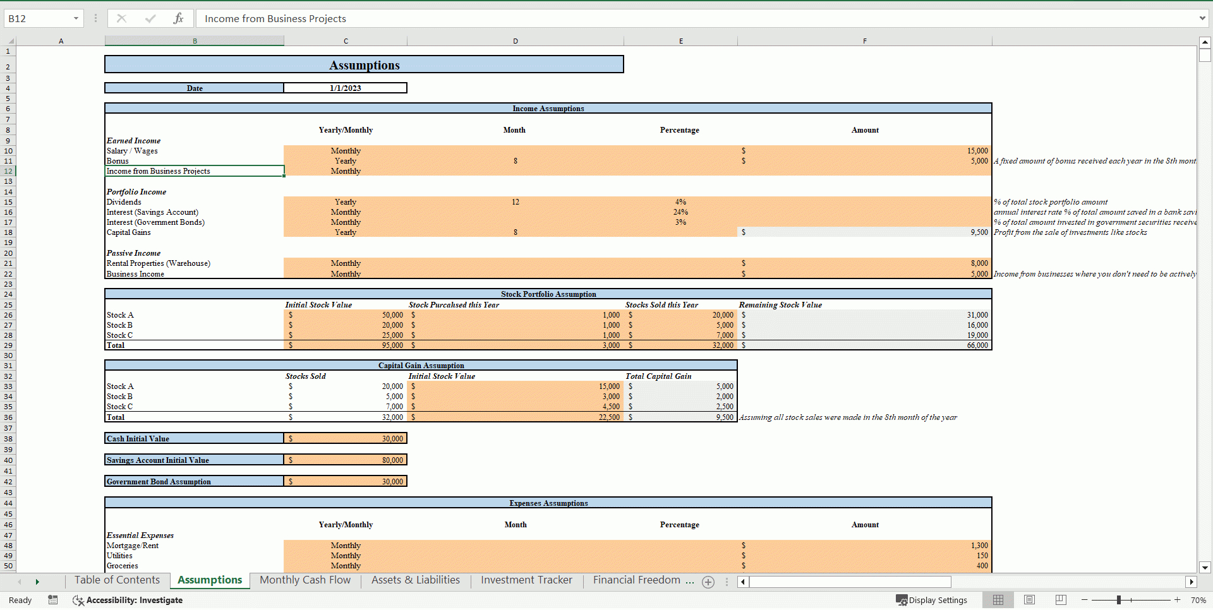Screen dimensions: 1213x610
Task: Click the formula bar drag handle dots
Action: (95, 18)
